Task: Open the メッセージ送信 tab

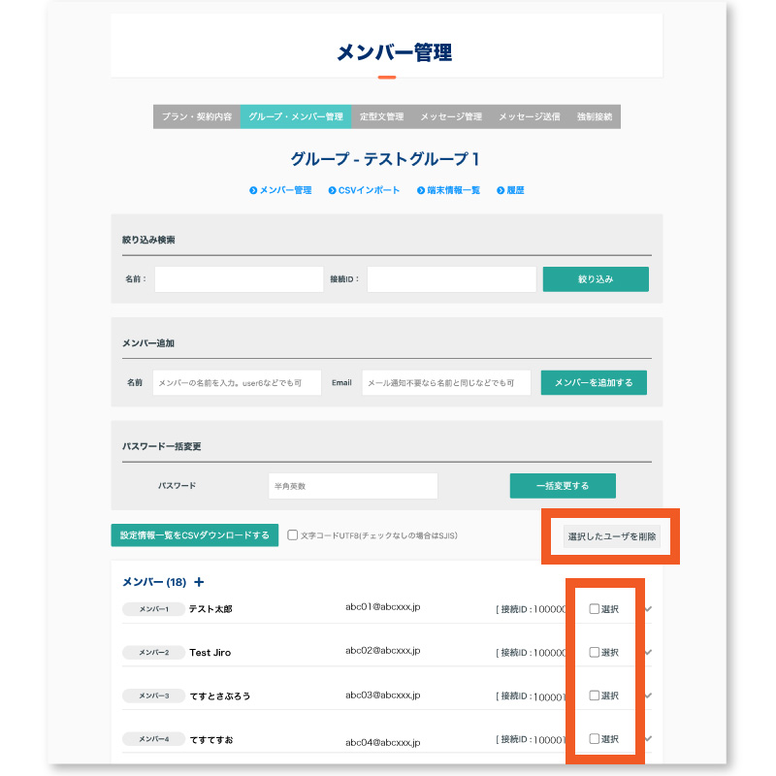Action: coord(529,117)
